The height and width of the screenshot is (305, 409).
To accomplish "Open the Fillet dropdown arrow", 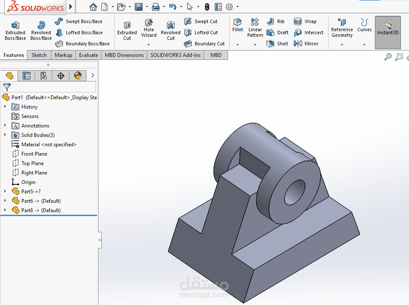I will click(x=237, y=44).
